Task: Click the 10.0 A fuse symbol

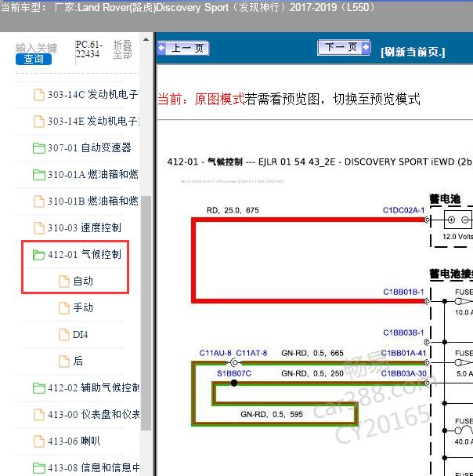Action: pyautogui.click(x=464, y=301)
